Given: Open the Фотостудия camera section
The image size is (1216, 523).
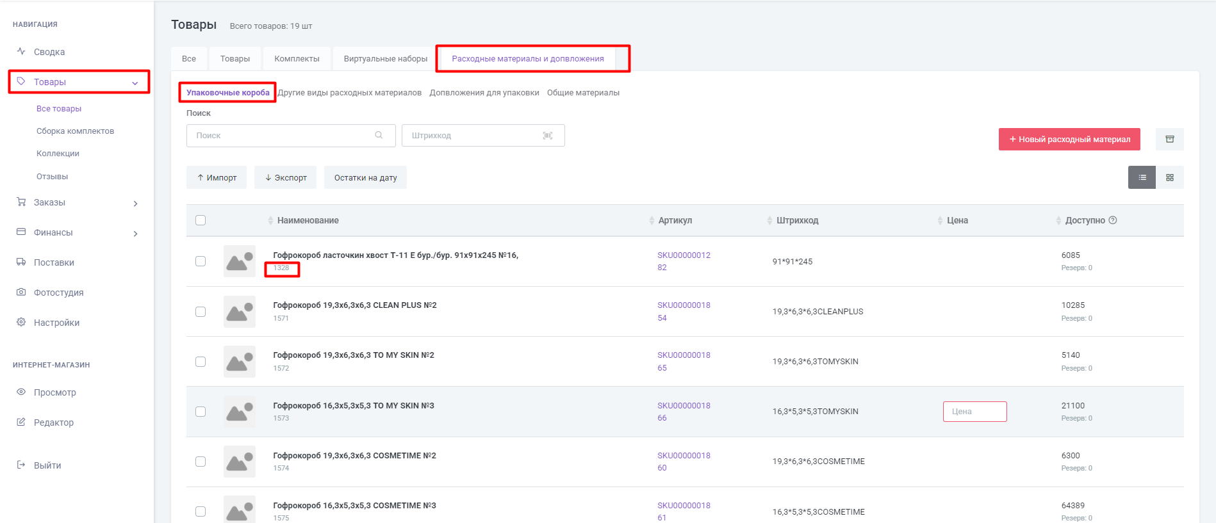Looking at the screenshot, I should [58, 293].
